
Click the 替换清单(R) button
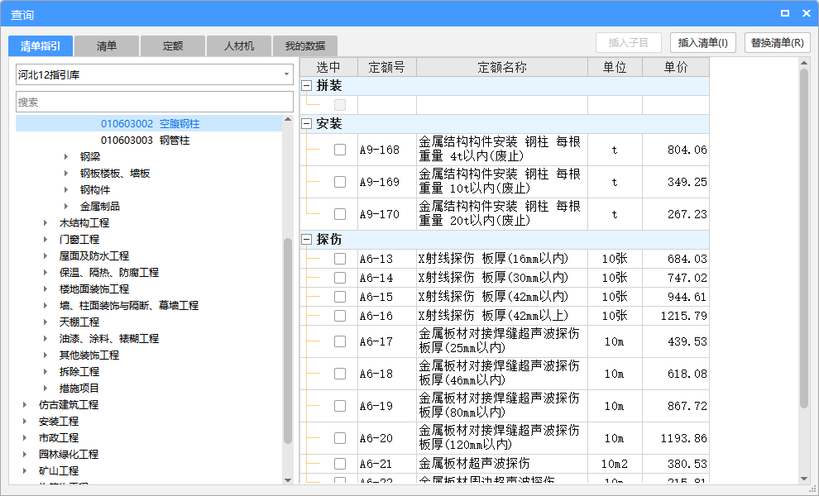(777, 43)
